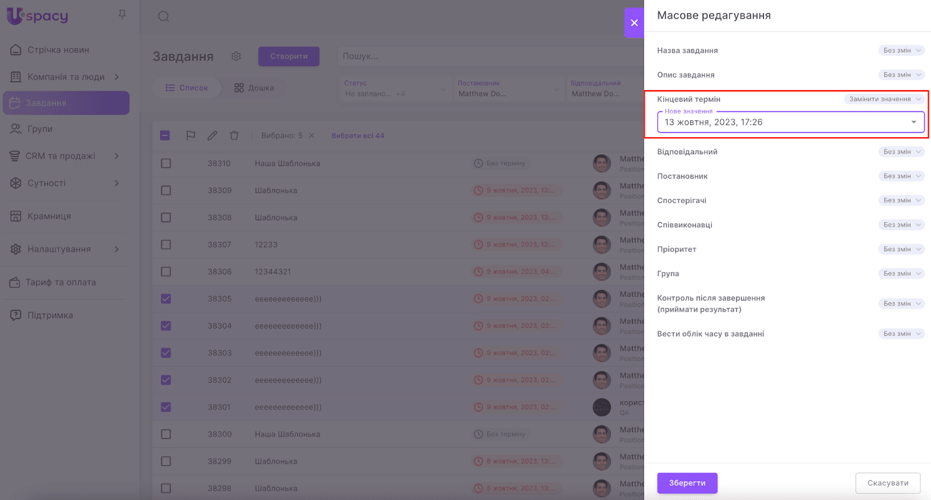Image resolution: width=931 pixels, height=500 pixels.
Task: Toggle the select-all header checkbox
Action: point(165,135)
